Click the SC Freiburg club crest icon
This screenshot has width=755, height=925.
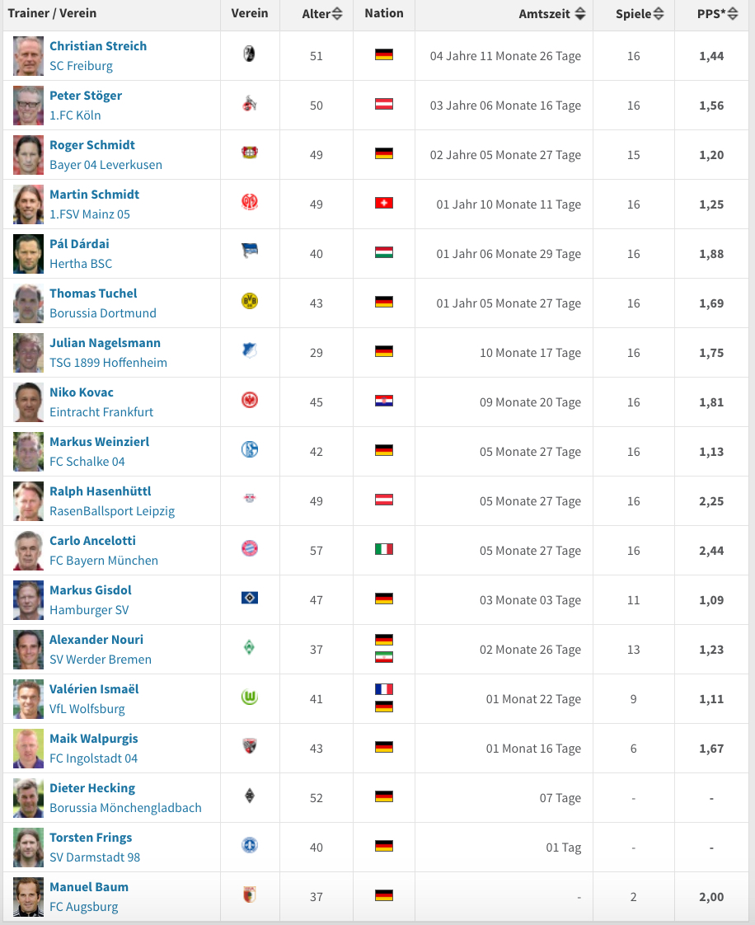pyautogui.click(x=250, y=54)
